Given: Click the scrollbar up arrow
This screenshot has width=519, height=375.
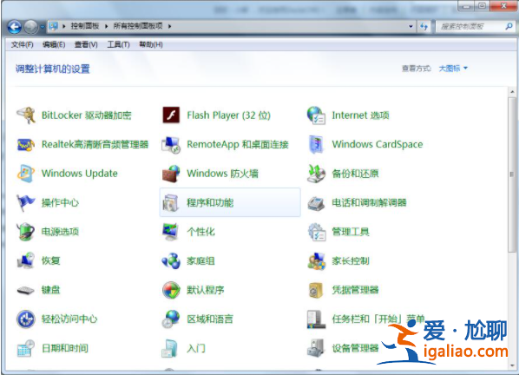Looking at the screenshot, I should point(512,92).
